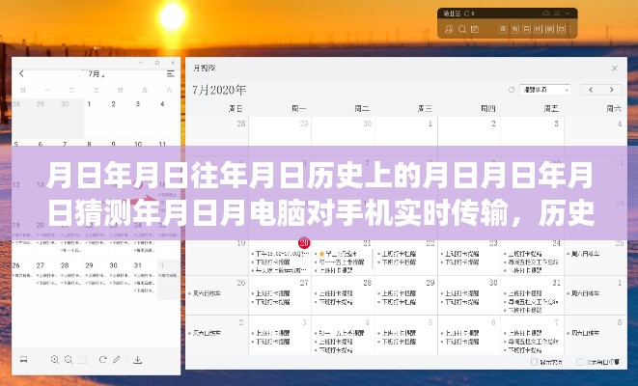
Task: Click the download arrow icon in the bottom toolbar
Action: 137,359
